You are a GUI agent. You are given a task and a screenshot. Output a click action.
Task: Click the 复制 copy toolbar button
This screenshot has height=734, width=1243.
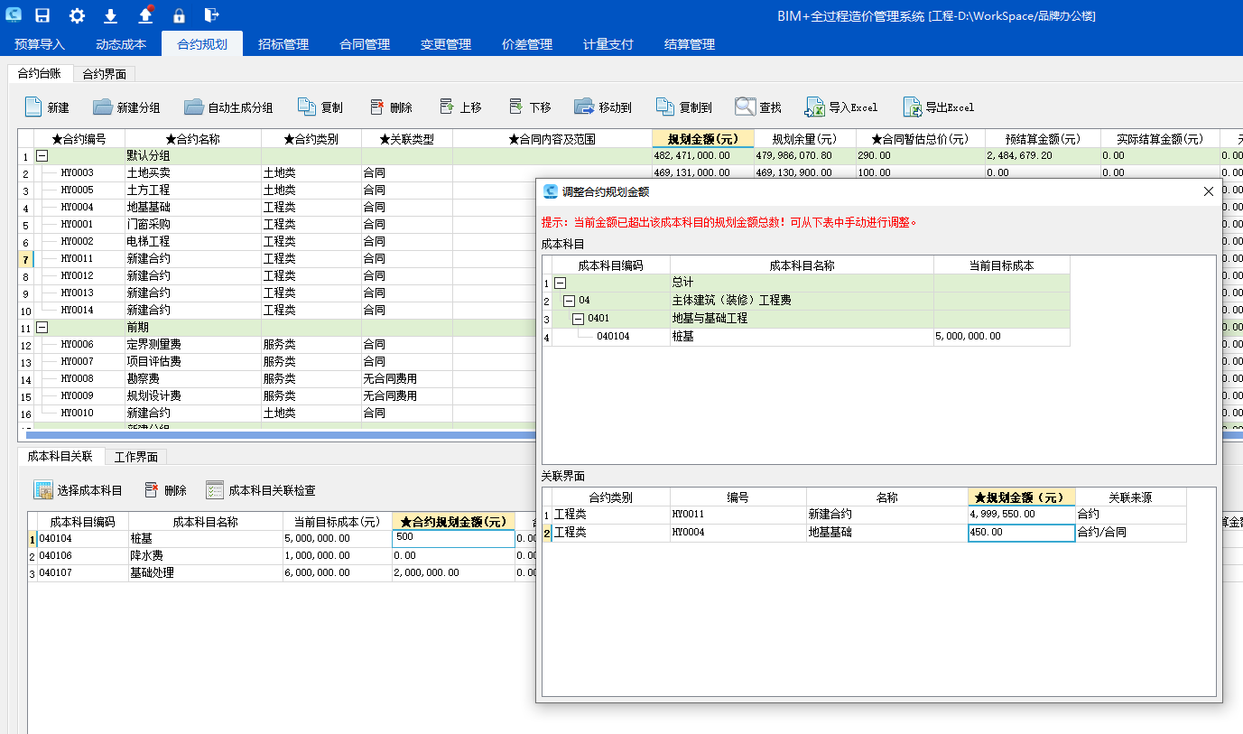[x=320, y=107]
